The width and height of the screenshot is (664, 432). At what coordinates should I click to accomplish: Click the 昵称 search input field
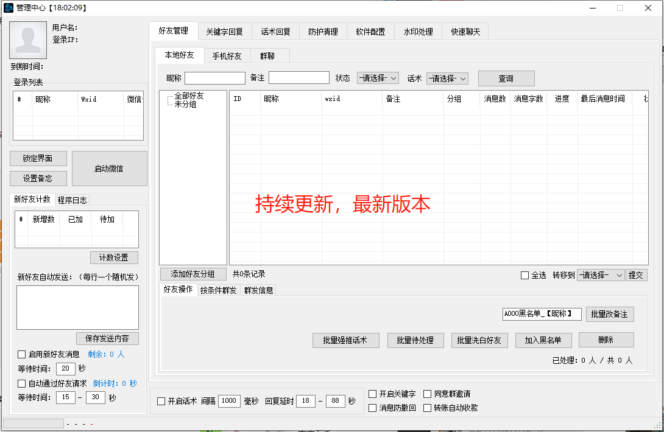(x=215, y=78)
